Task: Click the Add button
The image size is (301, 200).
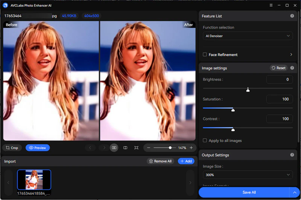Action: pos(186,161)
